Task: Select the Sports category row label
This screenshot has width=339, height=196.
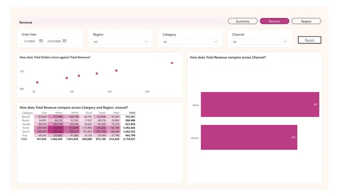Action: [26, 131]
